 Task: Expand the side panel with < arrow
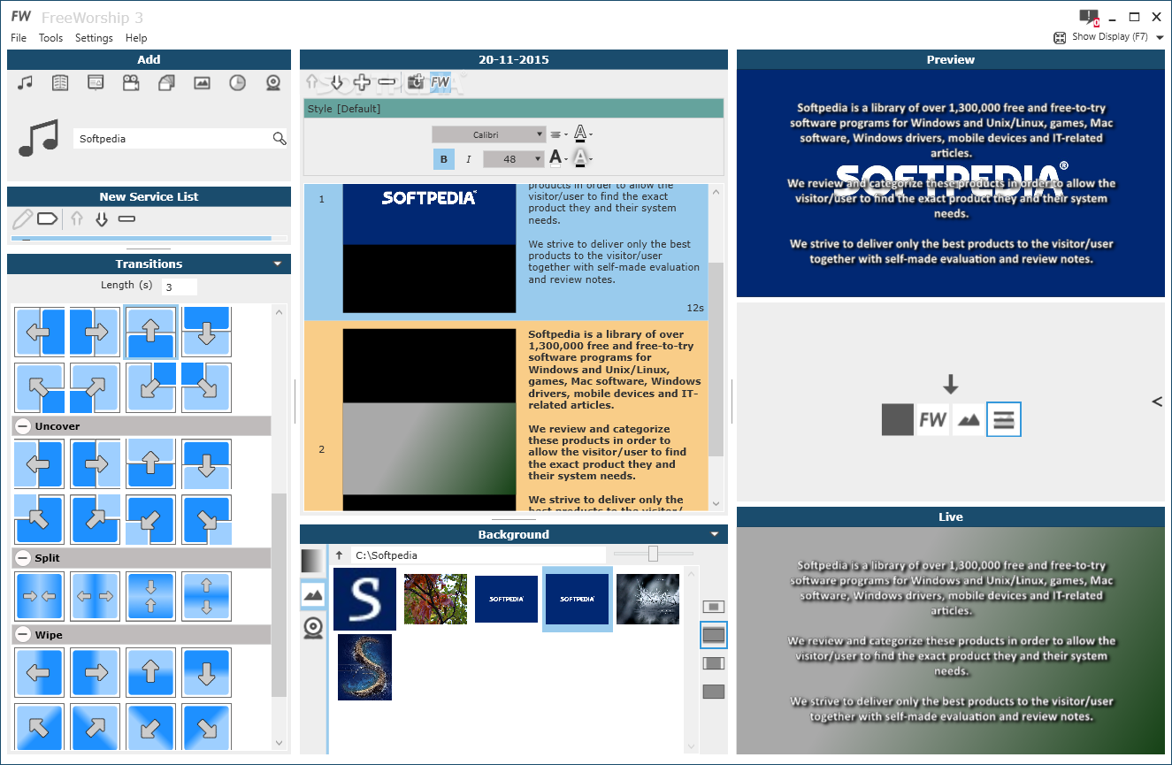click(1157, 402)
